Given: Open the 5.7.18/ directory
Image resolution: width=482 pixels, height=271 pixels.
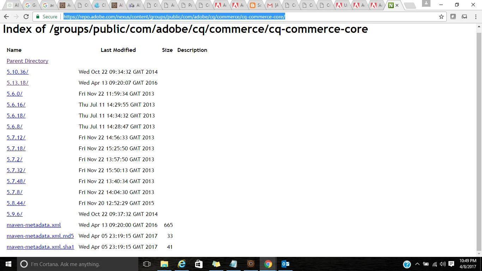Looking at the screenshot, I should tap(16, 149).
